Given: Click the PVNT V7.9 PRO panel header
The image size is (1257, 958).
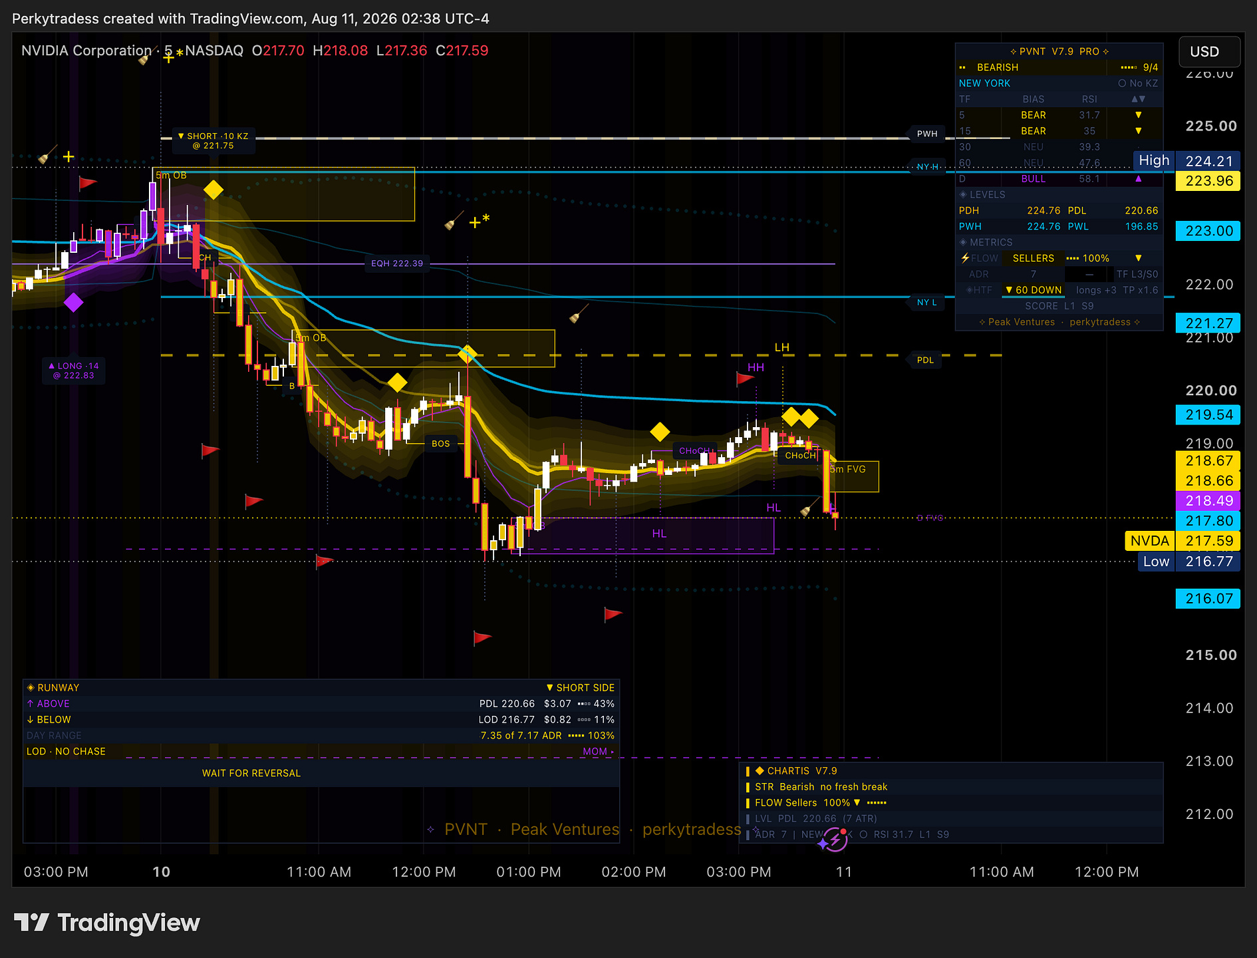Looking at the screenshot, I should pyautogui.click(x=1059, y=51).
